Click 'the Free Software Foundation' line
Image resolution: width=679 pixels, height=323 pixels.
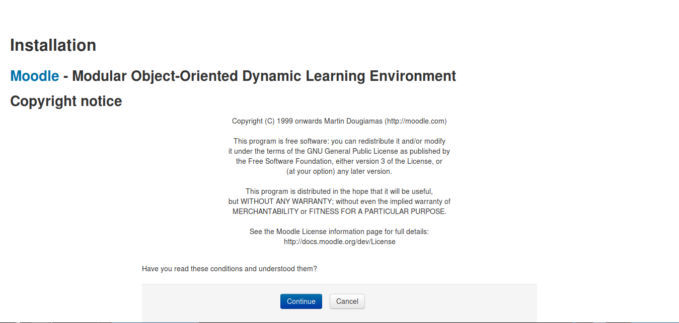click(x=339, y=161)
